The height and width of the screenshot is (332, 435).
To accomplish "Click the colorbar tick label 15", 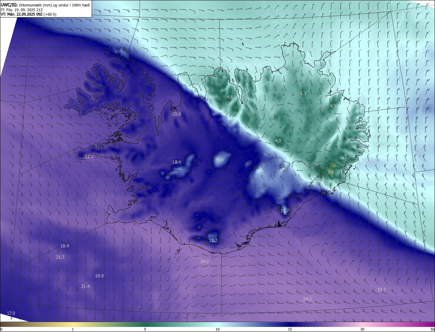I will click(x=290, y=329).
